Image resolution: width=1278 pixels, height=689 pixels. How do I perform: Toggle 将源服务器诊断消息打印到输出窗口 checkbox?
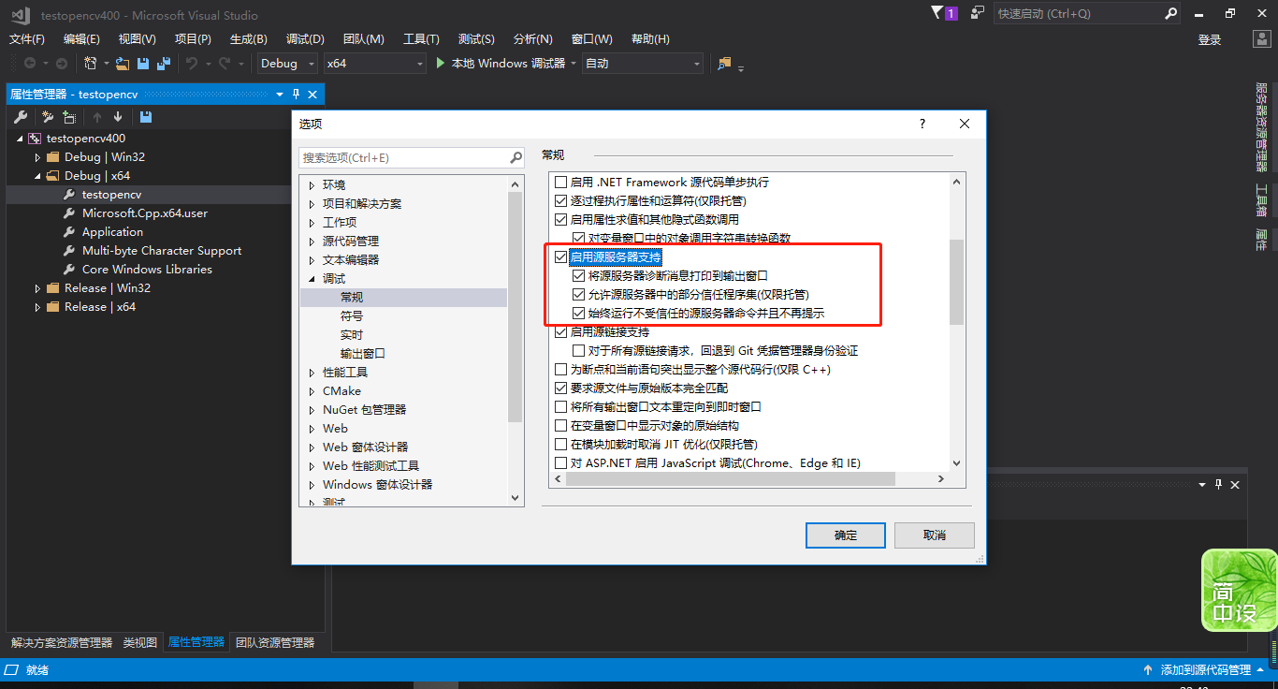(579, 276)
